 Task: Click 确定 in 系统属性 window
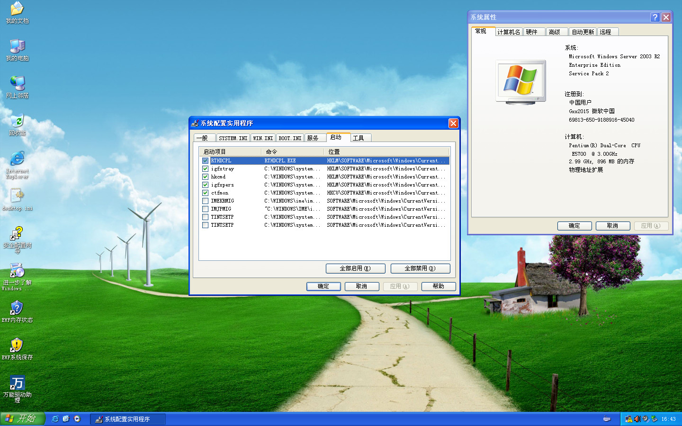(574, 226)
